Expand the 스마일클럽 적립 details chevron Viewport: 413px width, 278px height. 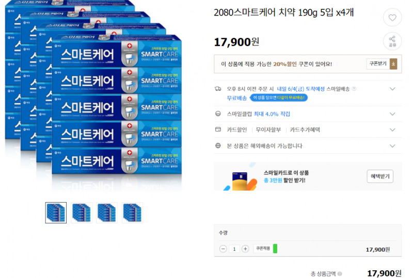click(x=392, y=114)
